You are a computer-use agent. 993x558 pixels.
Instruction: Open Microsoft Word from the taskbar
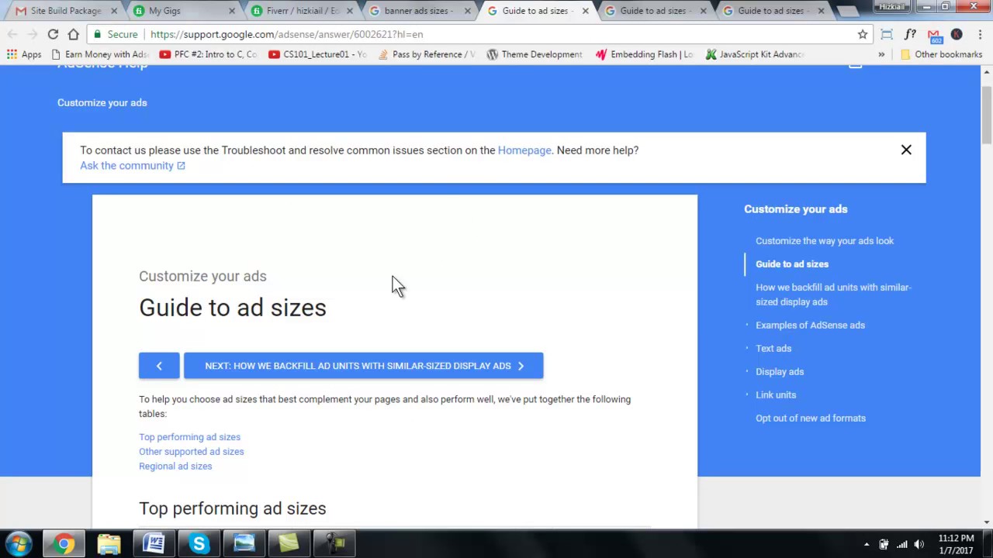pyautogui.click(x=154, y=544)
